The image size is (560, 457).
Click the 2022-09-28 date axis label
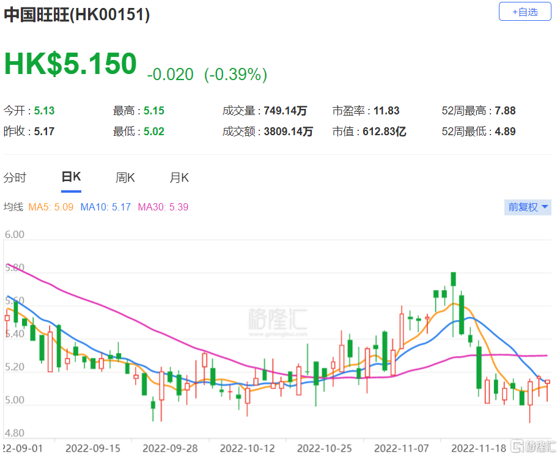[x=170, y=448]
